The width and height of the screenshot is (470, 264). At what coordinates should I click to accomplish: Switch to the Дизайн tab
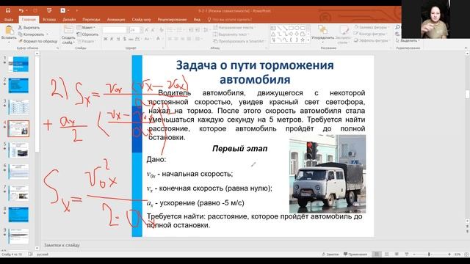(x=69, y=20)
